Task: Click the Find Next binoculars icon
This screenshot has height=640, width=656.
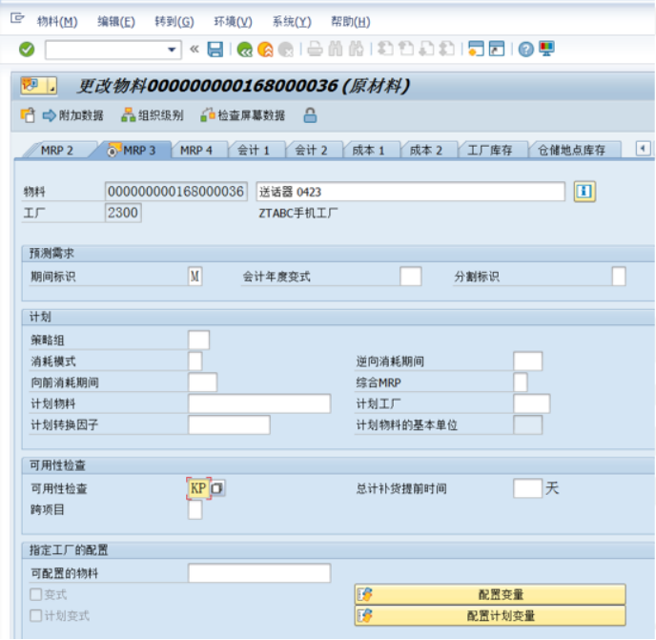Action: pos(357,50)
